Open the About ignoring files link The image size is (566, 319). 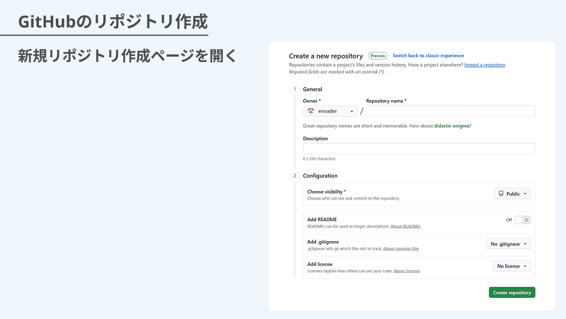coord(401,249)
